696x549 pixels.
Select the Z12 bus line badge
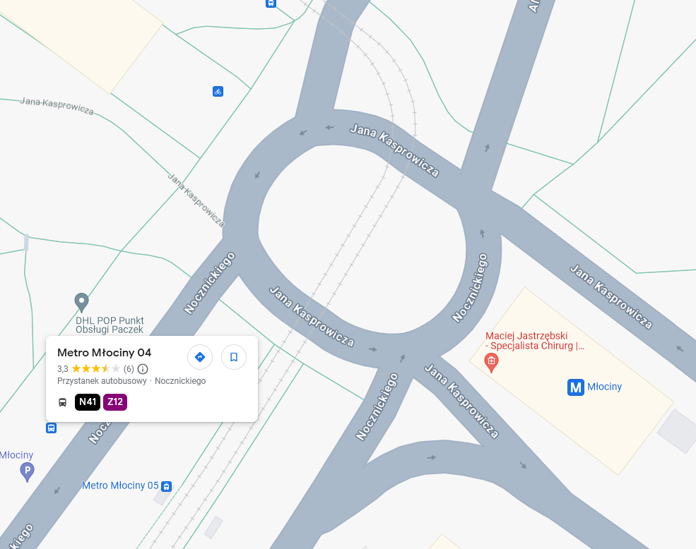point(115,402)
